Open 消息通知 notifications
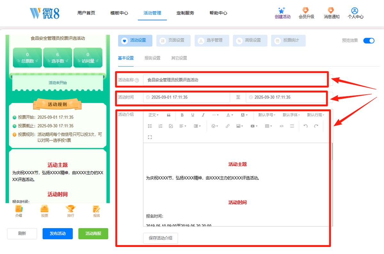Viewport: 384px width, 254px height. [x=332, y=13]
